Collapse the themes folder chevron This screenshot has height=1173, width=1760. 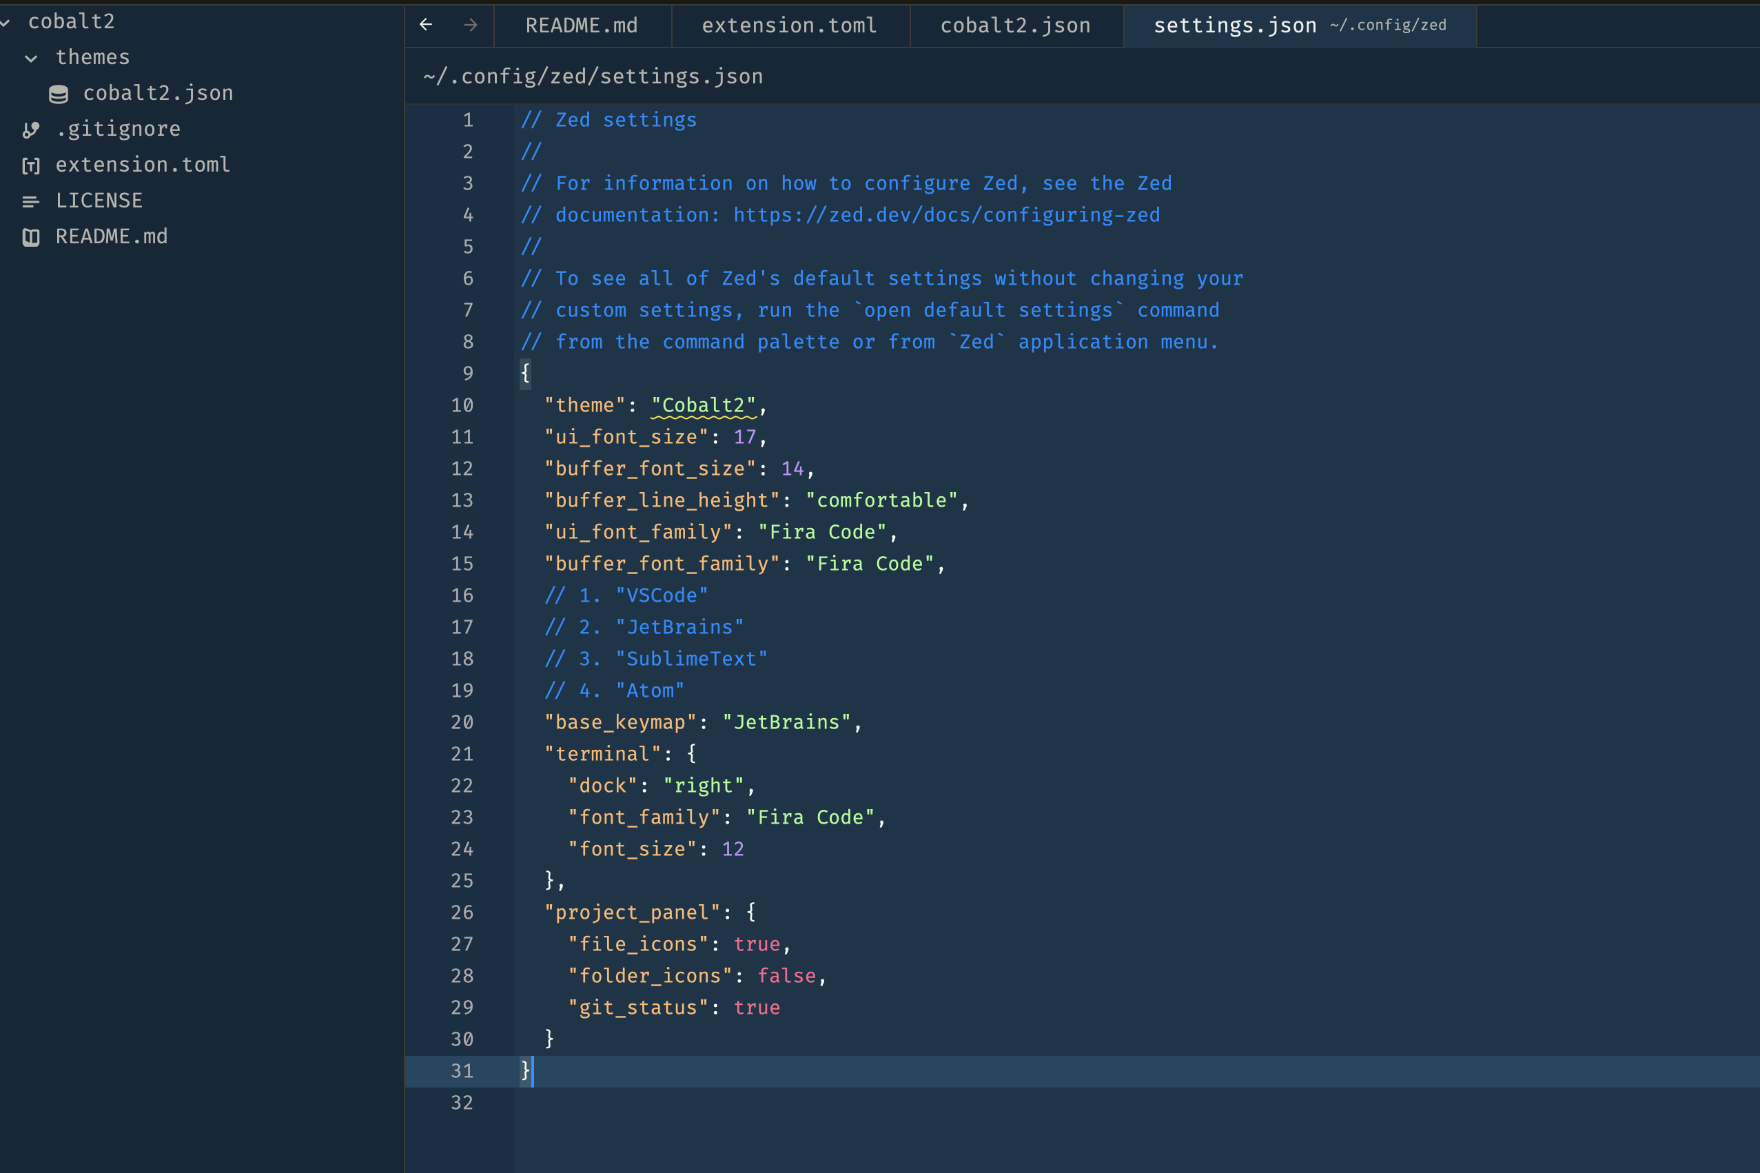click(31, 58)
